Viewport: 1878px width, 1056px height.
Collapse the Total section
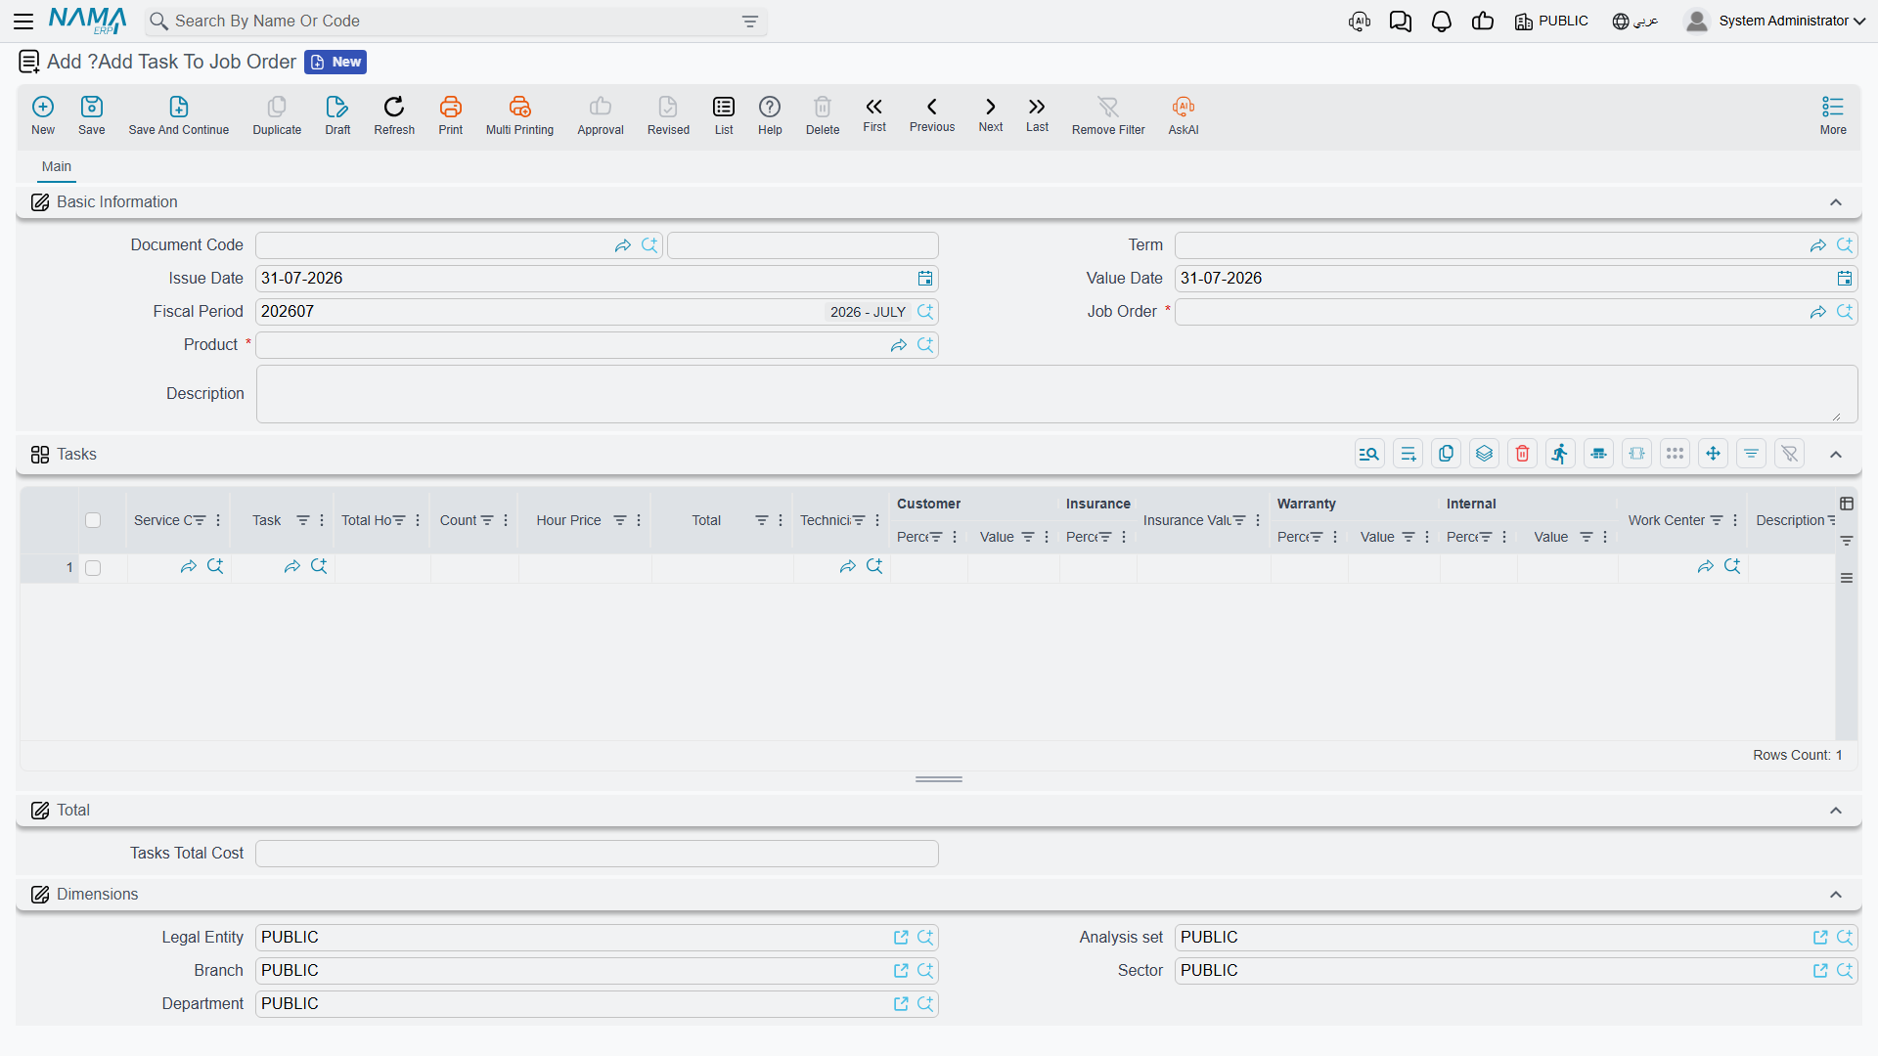tap(1836, 811)
